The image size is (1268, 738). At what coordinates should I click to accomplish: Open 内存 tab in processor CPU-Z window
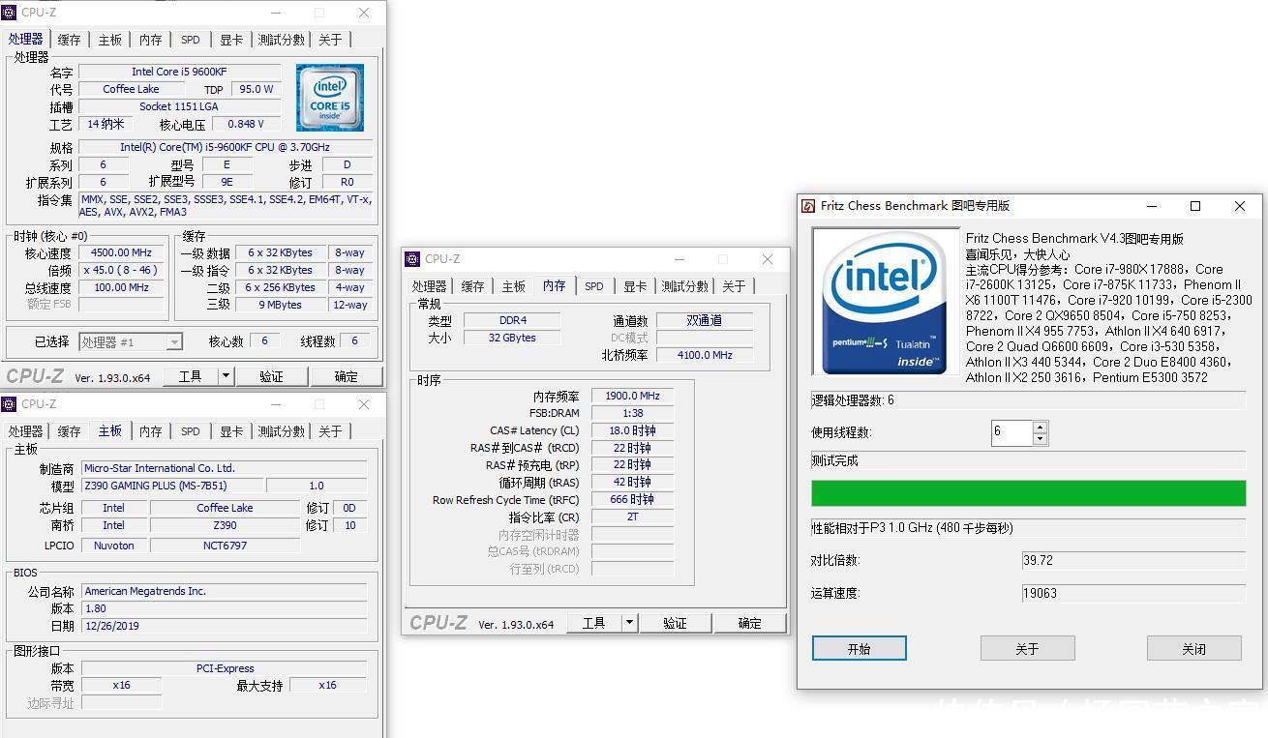(150, 40)
